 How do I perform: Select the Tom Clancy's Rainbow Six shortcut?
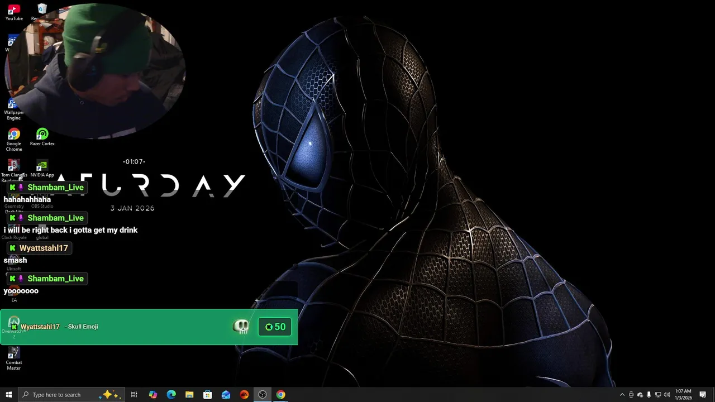13,171
